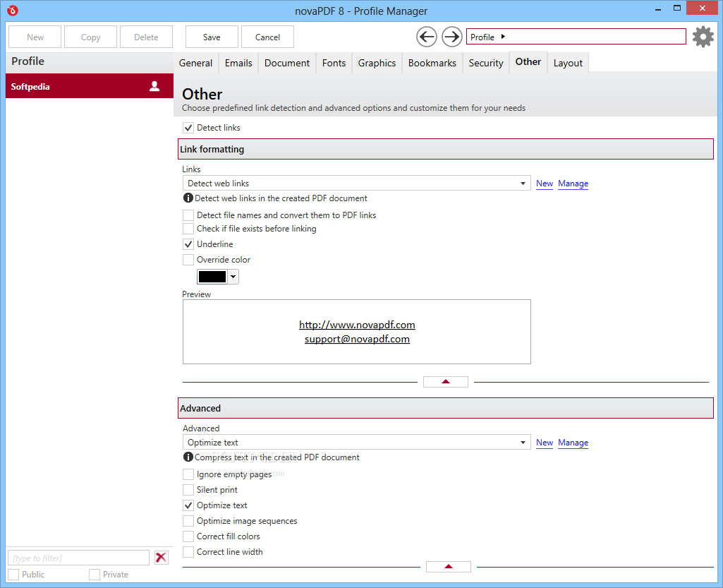The image size is (723, 588).
Task: Open the Bookmarks tab
Action: pos(432,63)
